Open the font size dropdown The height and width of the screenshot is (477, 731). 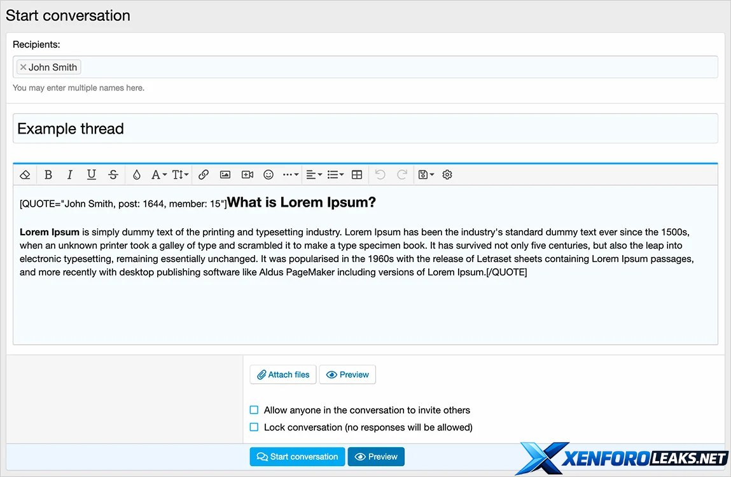tap(180, 175)
